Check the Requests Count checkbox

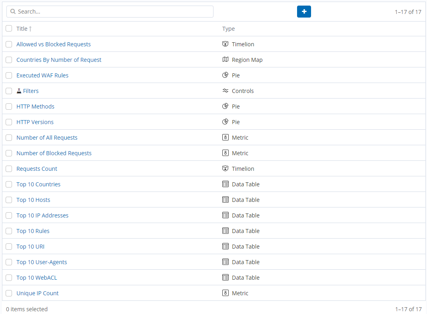click(x=9, y=169)
